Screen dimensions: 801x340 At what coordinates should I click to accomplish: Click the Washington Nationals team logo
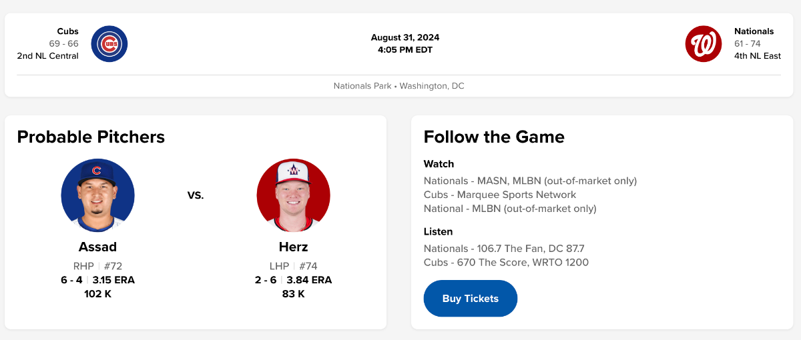tap(704, 44)
